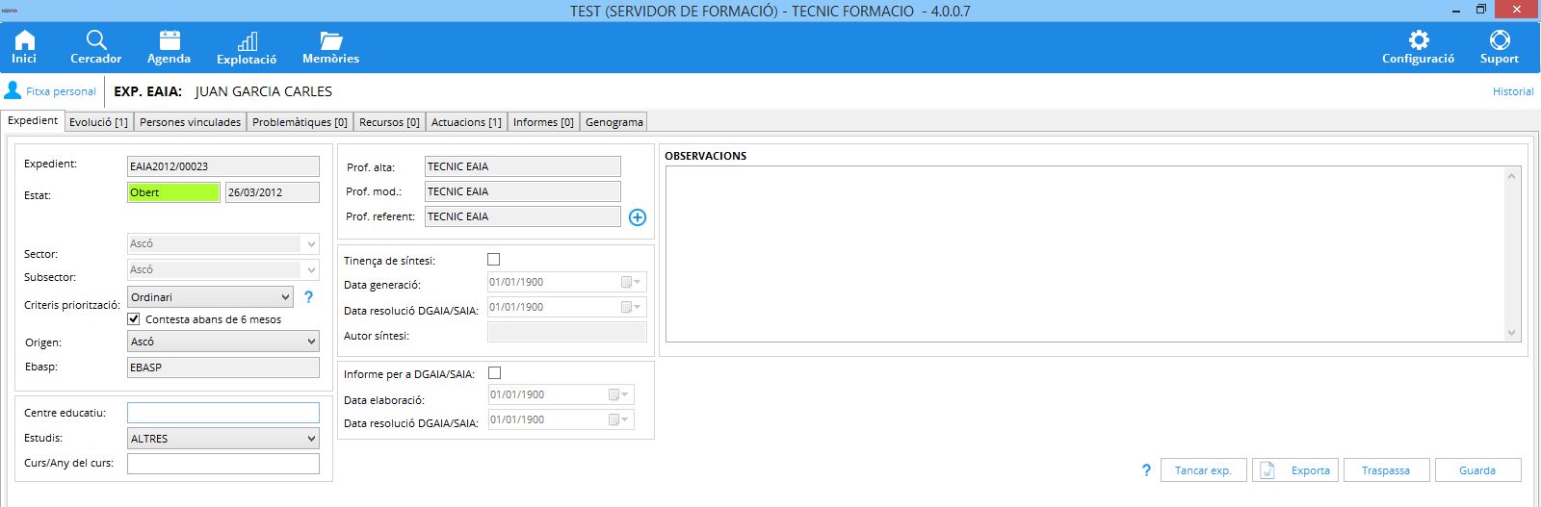Open the Origen dropdown list
The width and height of the screenshot is (1541, 507).
point(222,342)
